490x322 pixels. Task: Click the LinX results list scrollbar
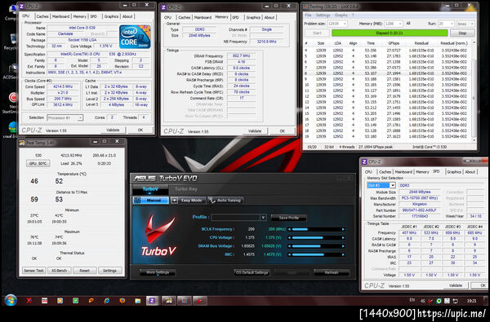point(474,90)
